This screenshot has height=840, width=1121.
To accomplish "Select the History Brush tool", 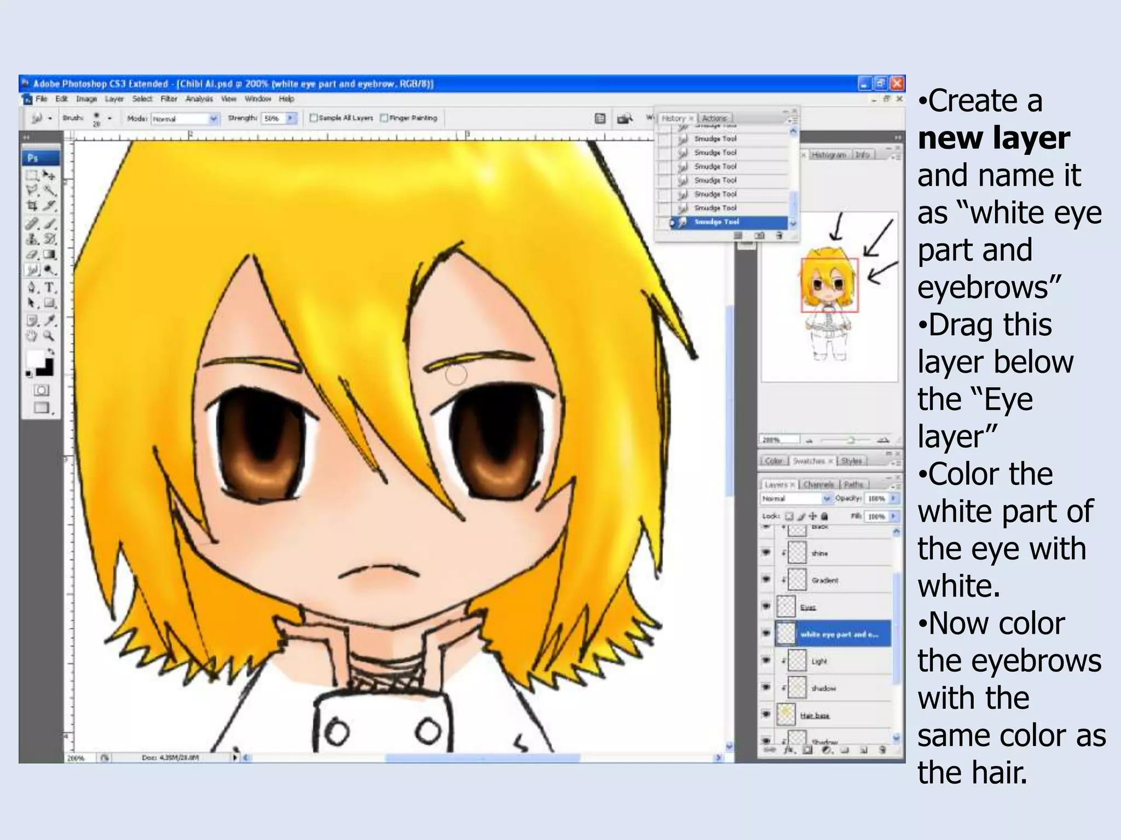I will [x=49, y=239].
